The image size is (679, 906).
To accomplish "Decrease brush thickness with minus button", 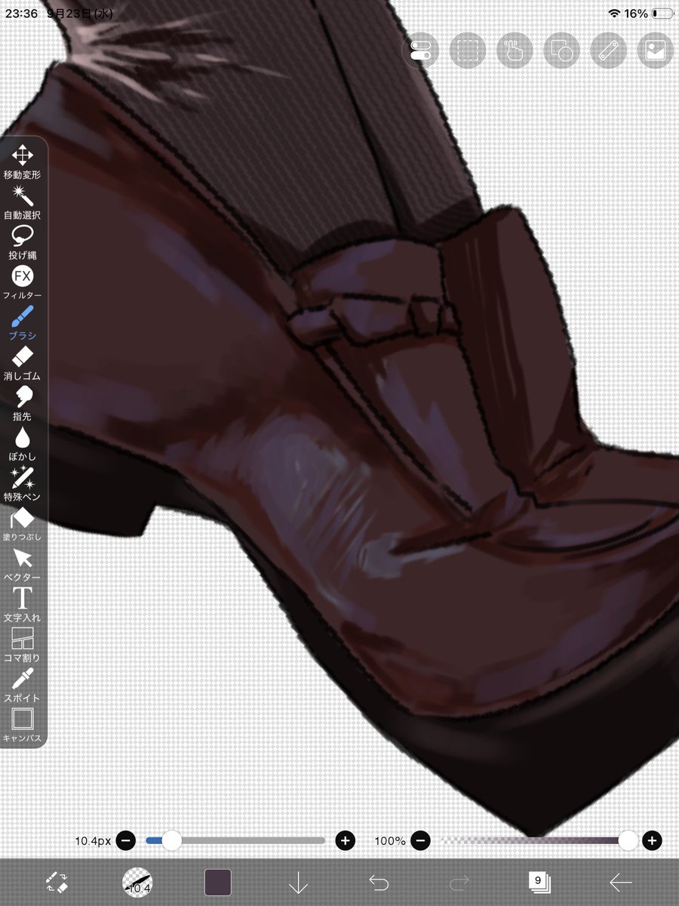I will (x=126, y=840).
